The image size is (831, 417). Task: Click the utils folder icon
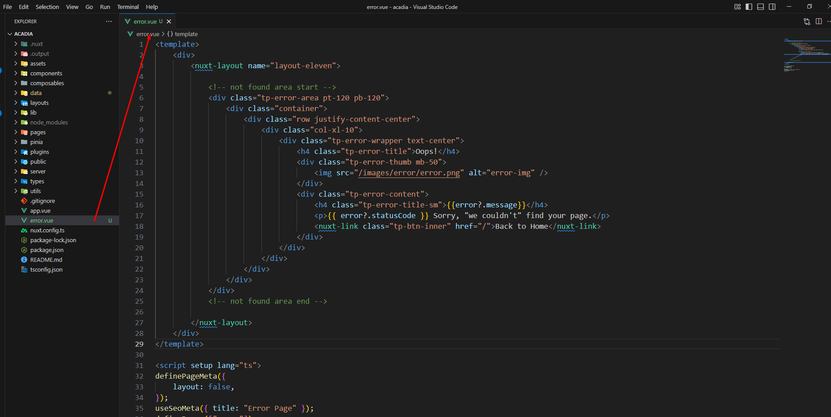[25, 191]
